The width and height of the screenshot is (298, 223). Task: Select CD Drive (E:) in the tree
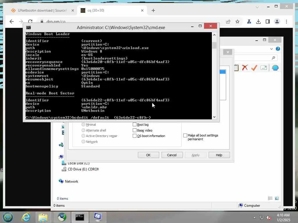80,169
